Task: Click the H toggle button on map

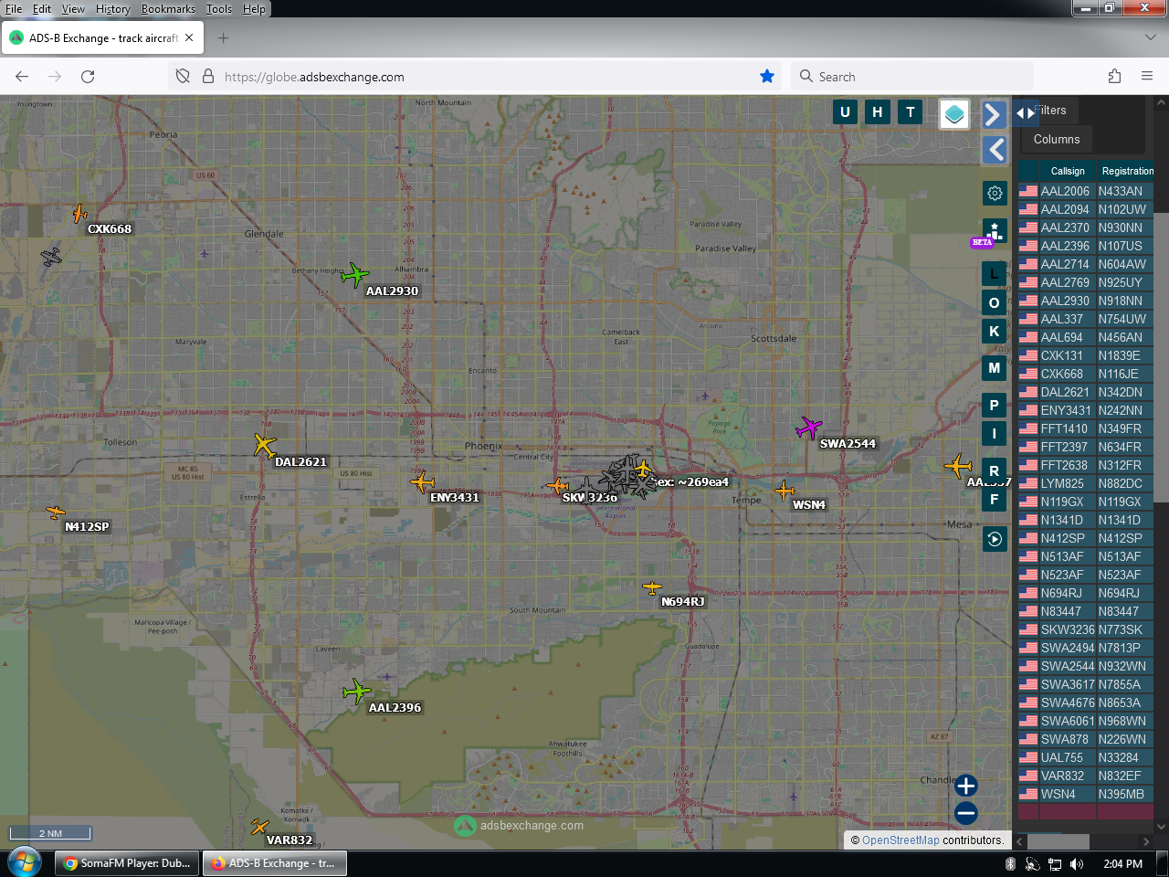Action: click(x=878, y=112)
